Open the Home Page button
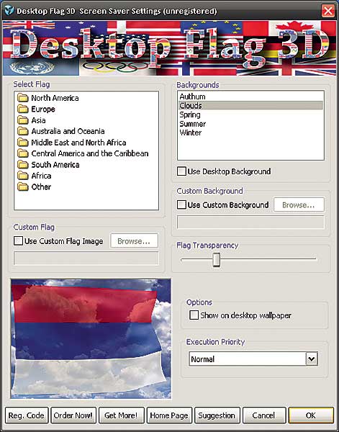339x432 pixels. 169,415
